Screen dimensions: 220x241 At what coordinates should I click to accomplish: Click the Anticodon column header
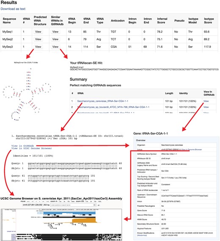[118, 20]
